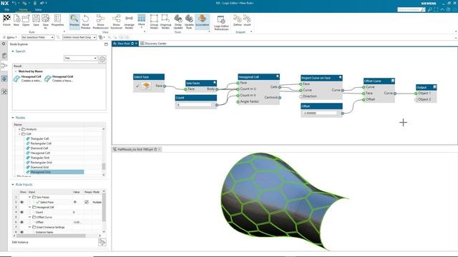Click the Edit Instance button icon

pos(102,242)
